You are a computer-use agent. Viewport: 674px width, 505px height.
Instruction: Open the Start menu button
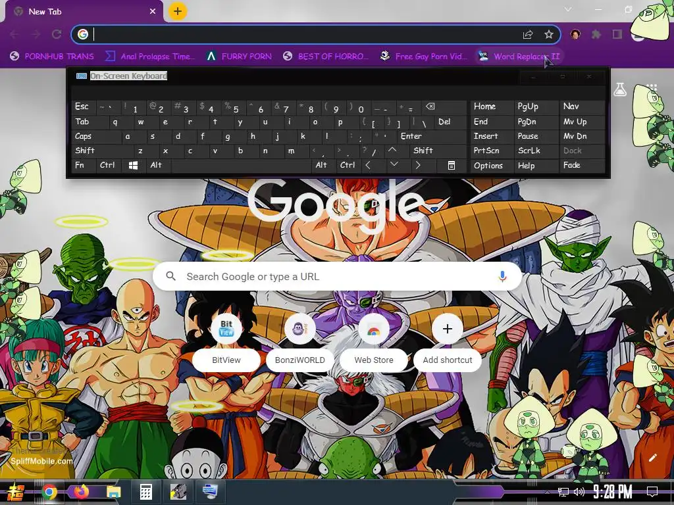coord(16,492)
